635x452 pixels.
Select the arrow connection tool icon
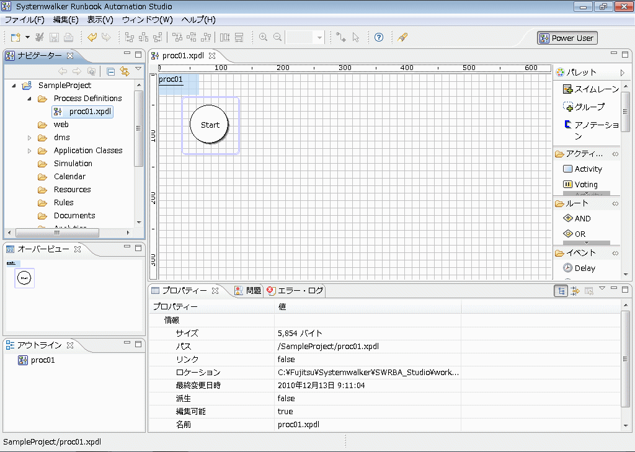click(x=341, y=37)
